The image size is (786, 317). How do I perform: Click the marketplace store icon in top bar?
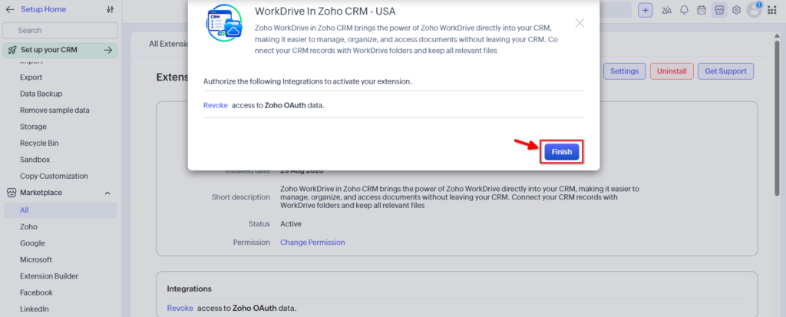tap(719, 10)
